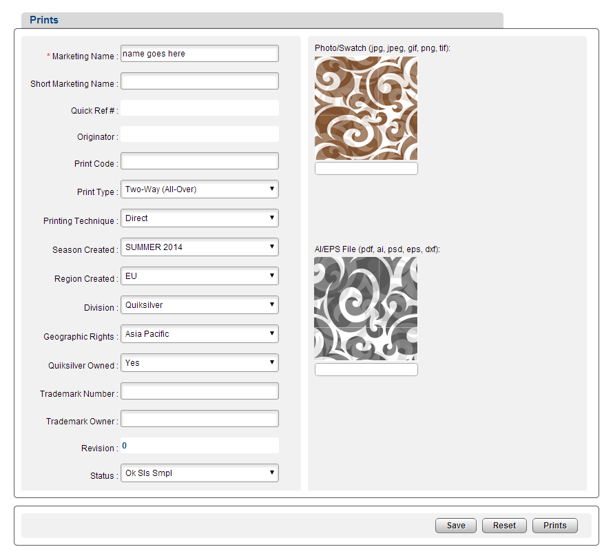Click the Photo/Swatch label text

tap(382, 48)
